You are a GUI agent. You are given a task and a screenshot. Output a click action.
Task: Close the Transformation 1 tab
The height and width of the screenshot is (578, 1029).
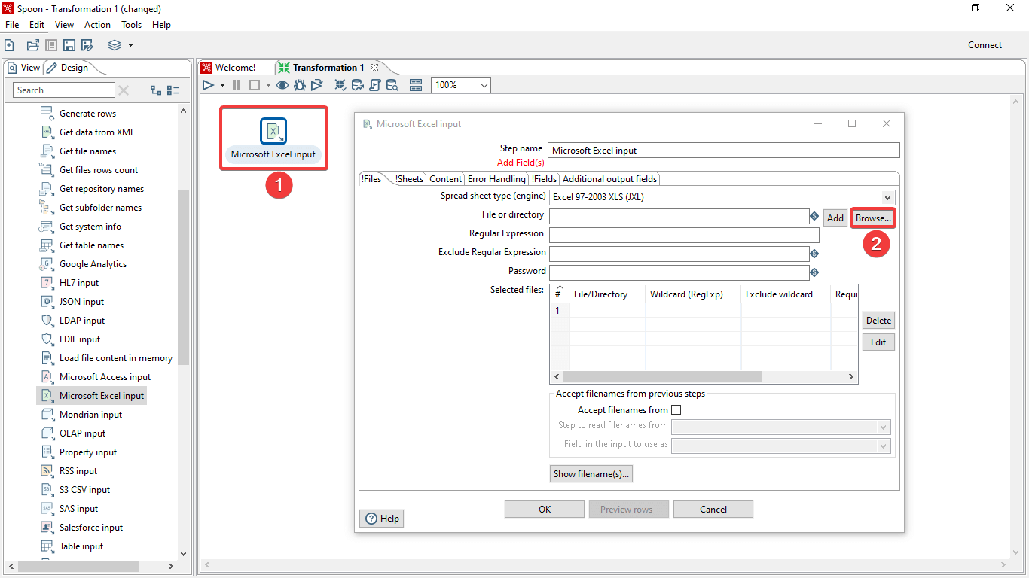pyautogui.click(x=374, y=68)
